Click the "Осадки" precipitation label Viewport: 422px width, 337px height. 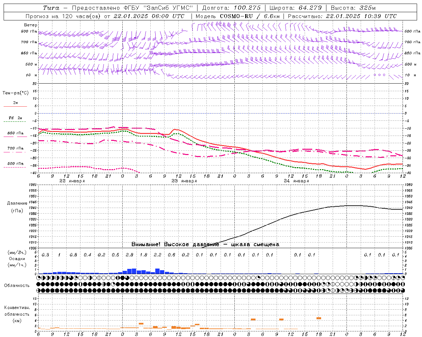(17, 259)
